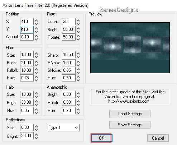Decrease Reflections Size with down arrow
Viewport: 177px width, 145px height.
[37, 129]
